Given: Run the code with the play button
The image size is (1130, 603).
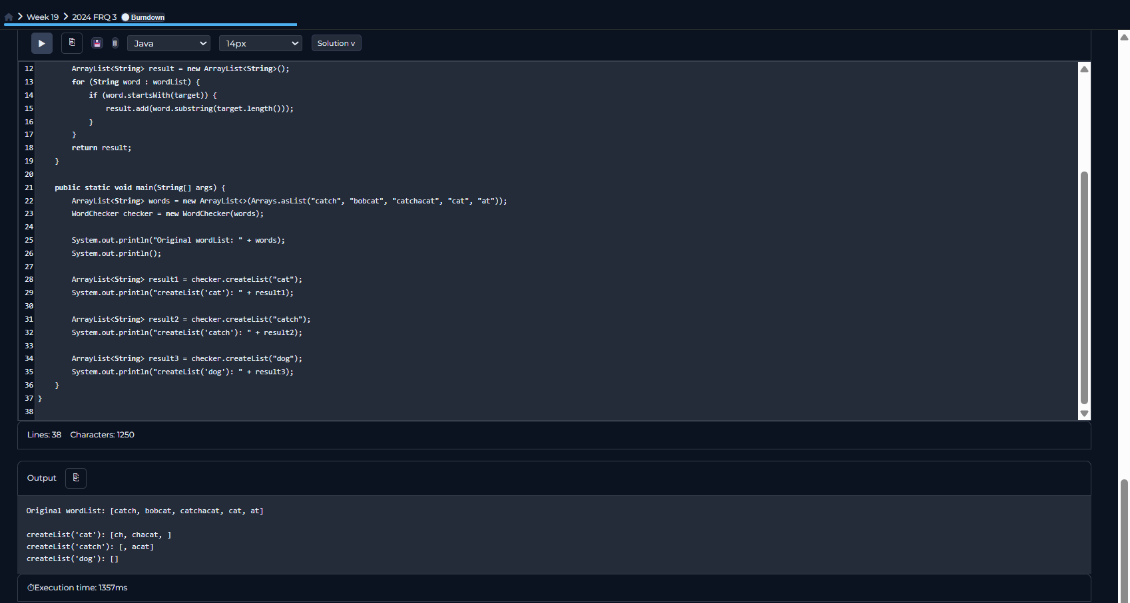Looking at the screenshot, I should point(41,43).
